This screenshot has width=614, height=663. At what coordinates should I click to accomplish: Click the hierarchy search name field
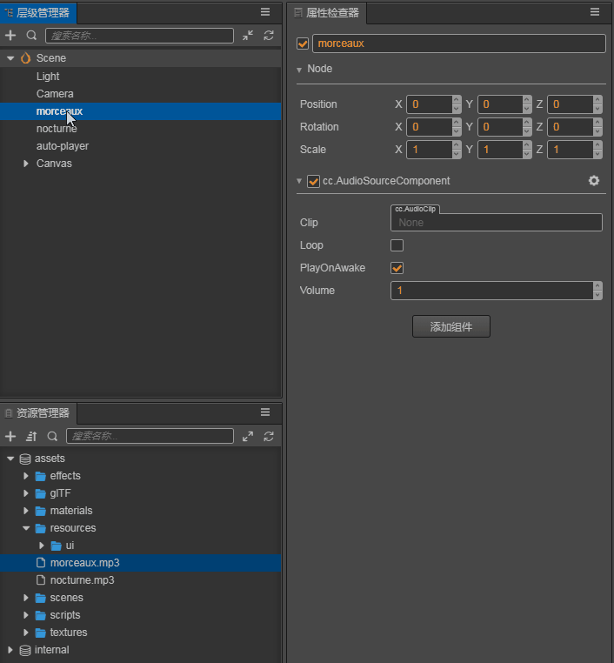139,36
